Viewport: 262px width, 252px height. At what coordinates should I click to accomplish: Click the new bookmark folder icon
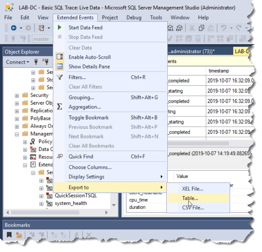click(19, 235)
